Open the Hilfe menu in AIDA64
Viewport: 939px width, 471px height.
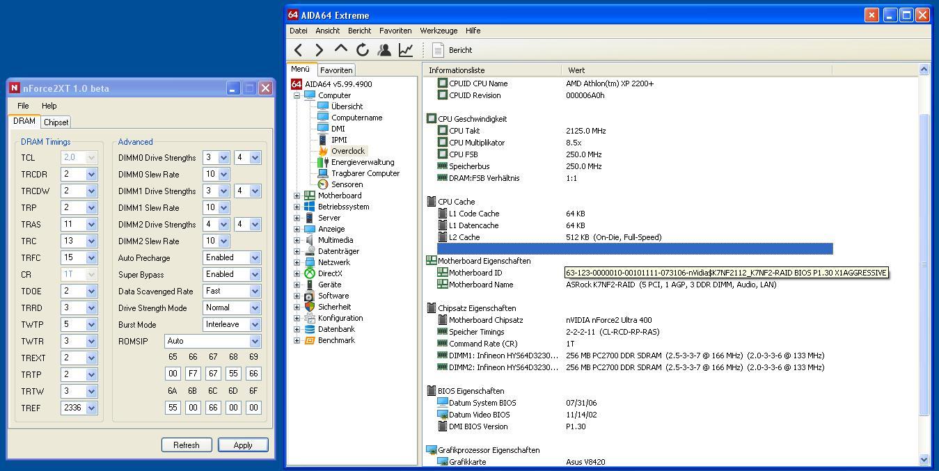coord(473,31)
